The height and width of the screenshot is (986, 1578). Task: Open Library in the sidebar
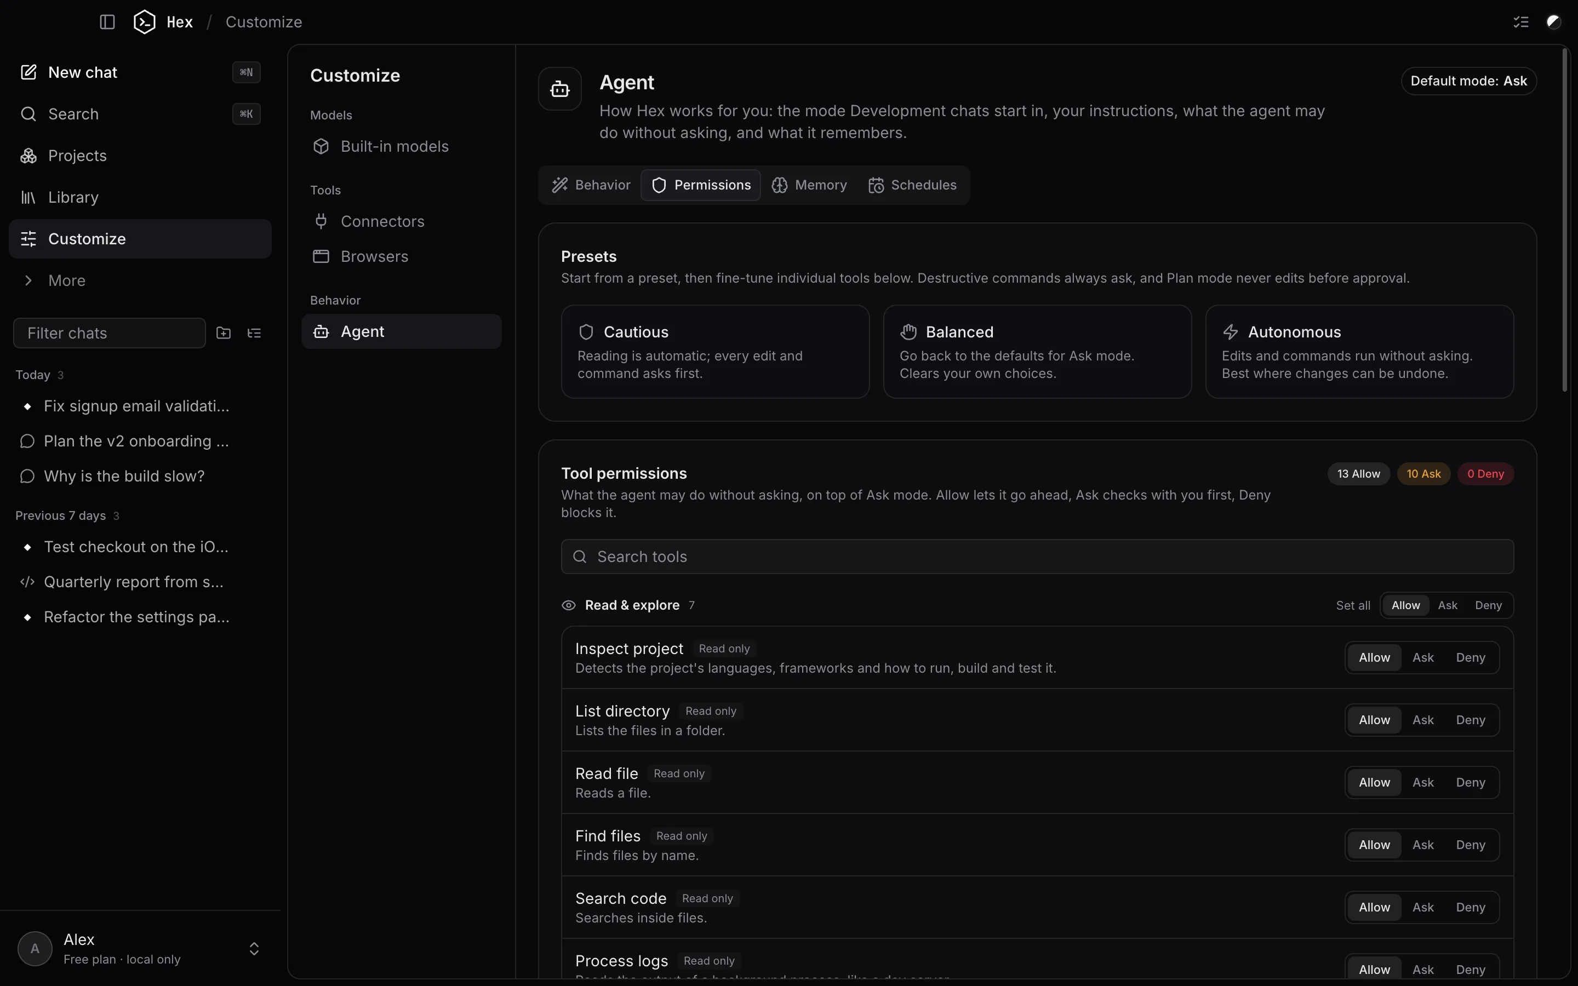(140, 198)
